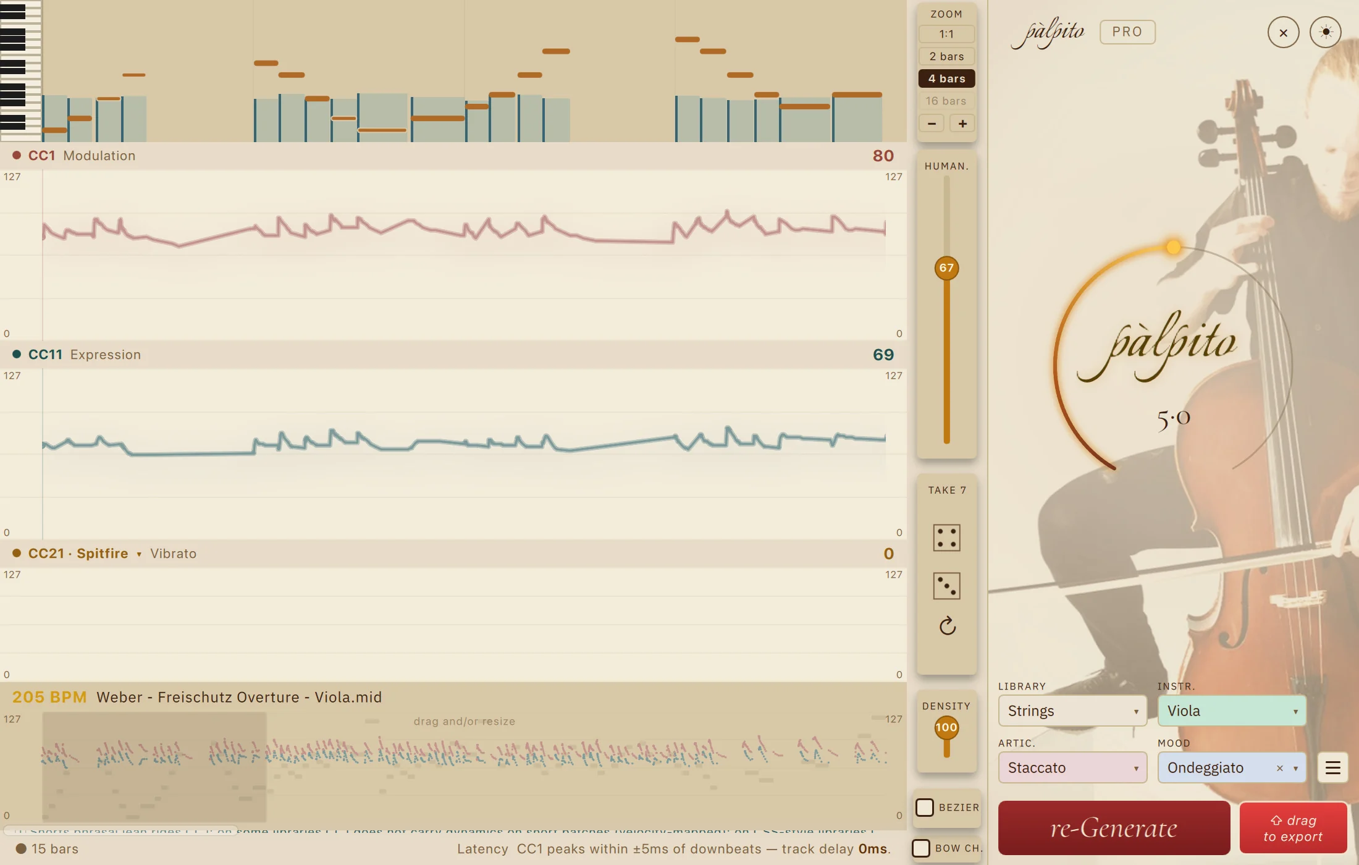Click the orange intensity dial knob
This screenshot has height=865, width=1359.
pos(1173,247)
